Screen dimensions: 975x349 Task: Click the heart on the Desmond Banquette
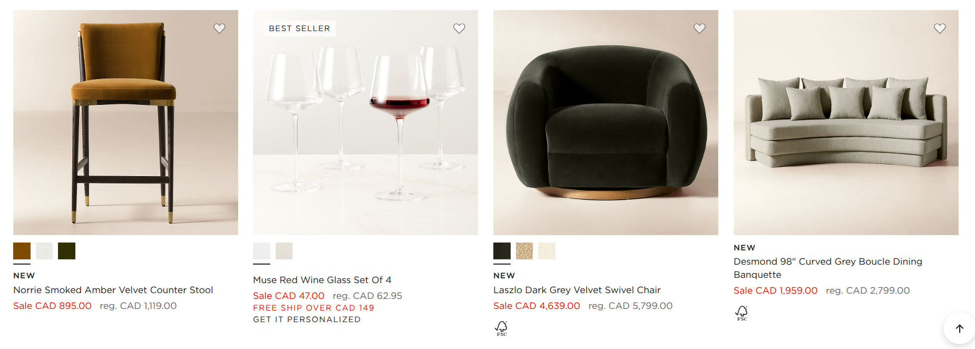point(940,28)
